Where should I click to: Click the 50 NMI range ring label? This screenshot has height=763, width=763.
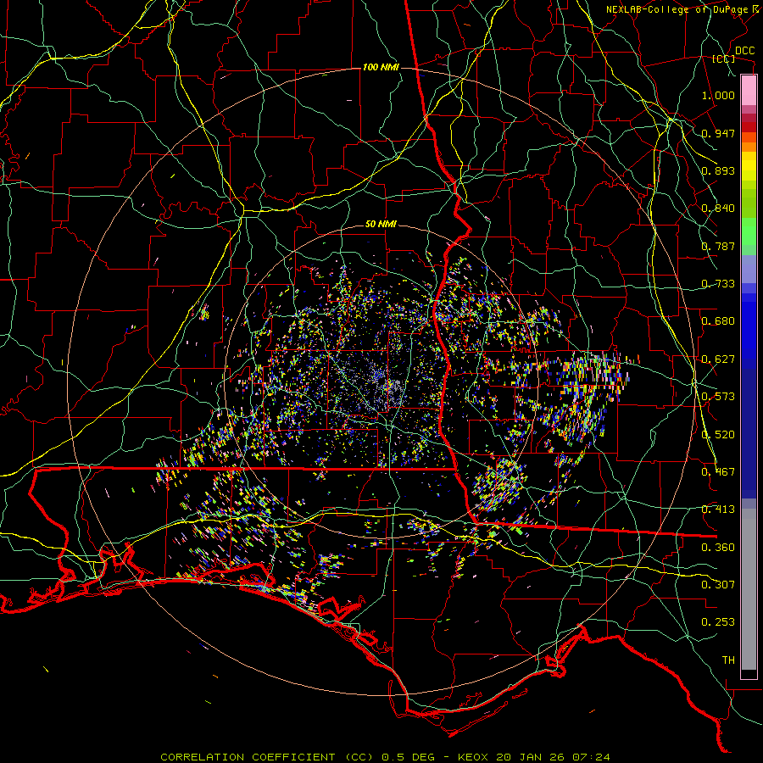(381, 225)
